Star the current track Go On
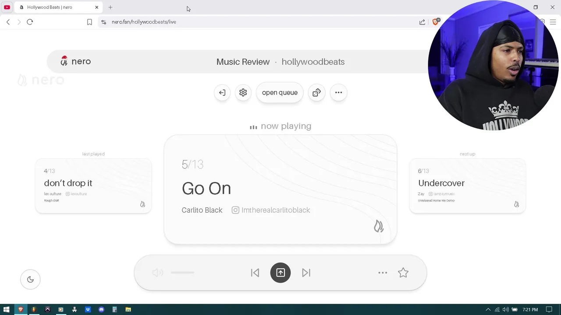The width and height of the screenshot is (561, 315). click(x=403, y=273)
